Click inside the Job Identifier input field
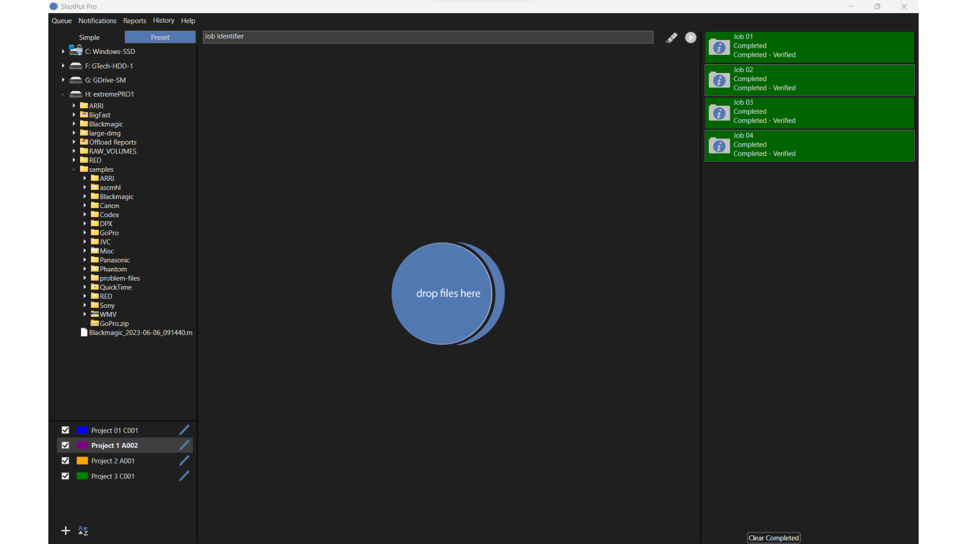 [427, 37]
